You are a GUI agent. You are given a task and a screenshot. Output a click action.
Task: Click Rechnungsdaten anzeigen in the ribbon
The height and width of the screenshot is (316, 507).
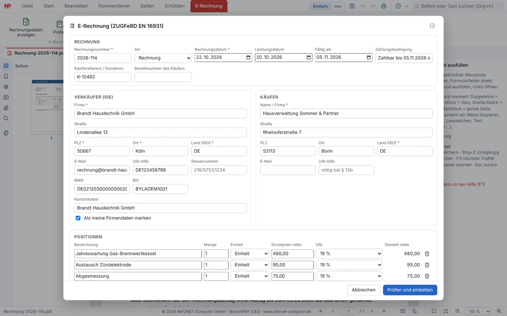[26, 27]
